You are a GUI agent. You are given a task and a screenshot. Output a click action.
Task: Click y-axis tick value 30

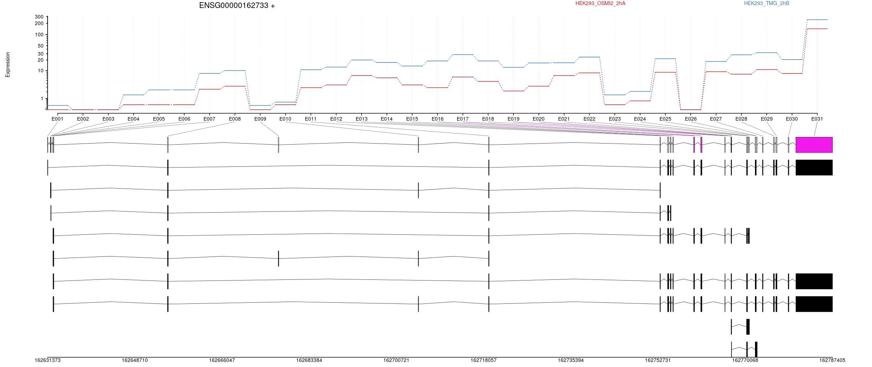pos(40,54)
